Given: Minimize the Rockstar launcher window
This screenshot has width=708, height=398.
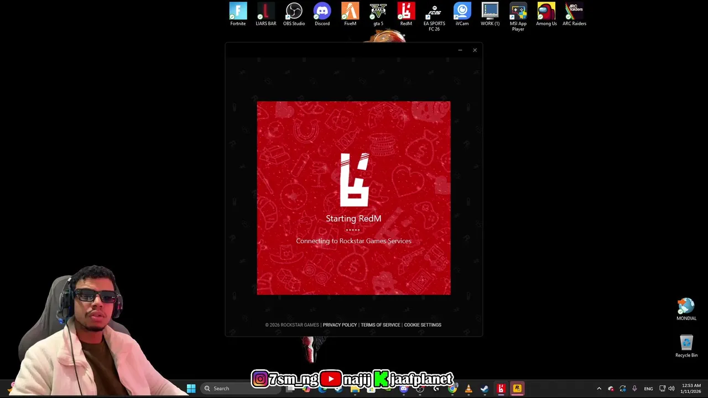Looking at the screenshot, I should (x=460, y=50).
